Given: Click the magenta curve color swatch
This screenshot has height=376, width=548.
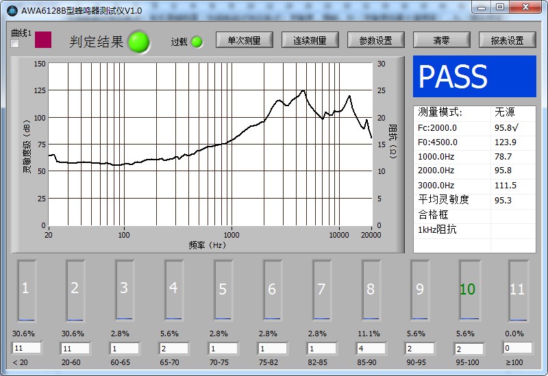Looking at the screenshot, I should click(x=43, y=39).
